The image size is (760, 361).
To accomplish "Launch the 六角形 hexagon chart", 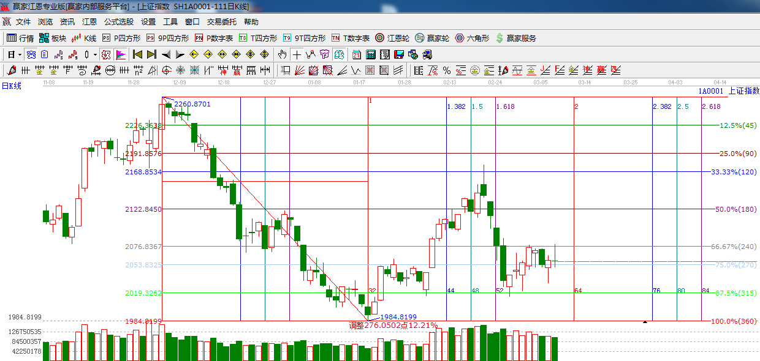I will tap(472, 38).
